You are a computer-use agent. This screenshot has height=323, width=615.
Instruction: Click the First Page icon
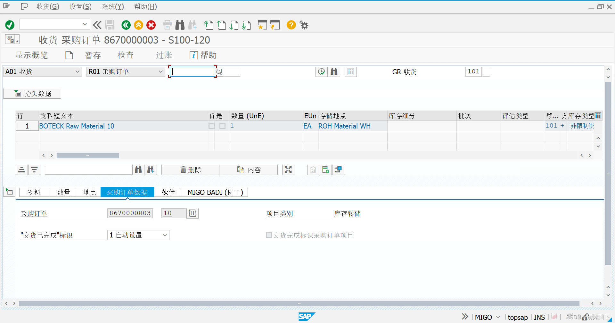[209, 25]
